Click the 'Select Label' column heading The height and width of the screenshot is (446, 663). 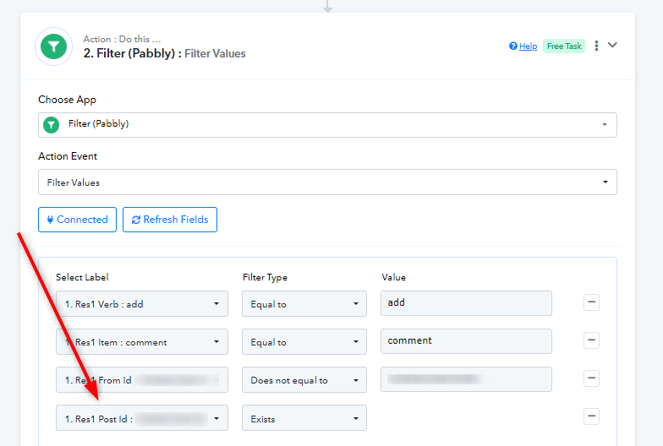[x=82, y=277]
